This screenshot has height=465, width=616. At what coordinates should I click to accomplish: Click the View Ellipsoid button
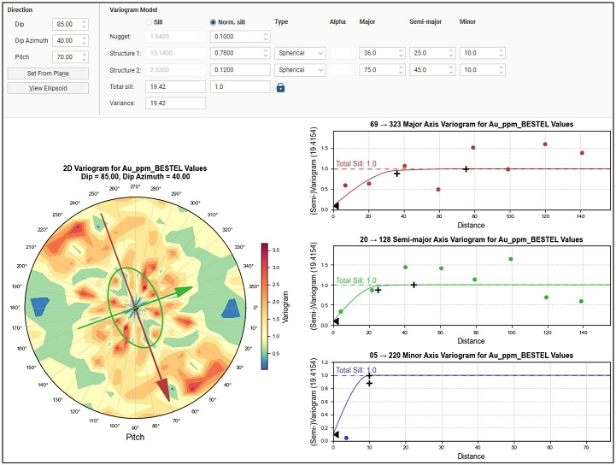pos(48,88)
